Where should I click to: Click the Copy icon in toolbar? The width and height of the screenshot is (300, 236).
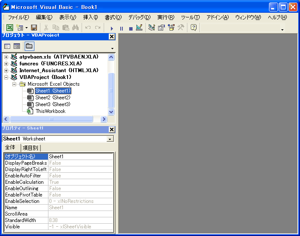(56, 28)
